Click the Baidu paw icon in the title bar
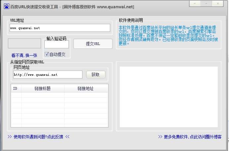 point(6,6)
